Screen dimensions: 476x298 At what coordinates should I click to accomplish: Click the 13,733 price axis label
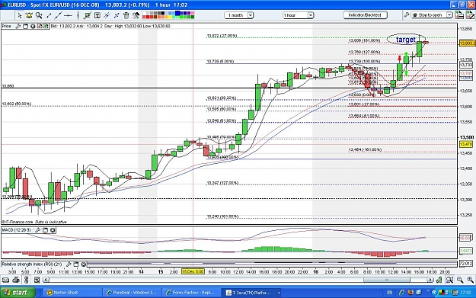pos(466,65)
